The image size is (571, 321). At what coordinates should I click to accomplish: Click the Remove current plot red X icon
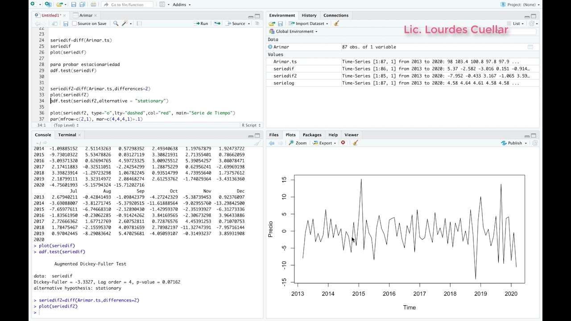(x=343, y=143)
